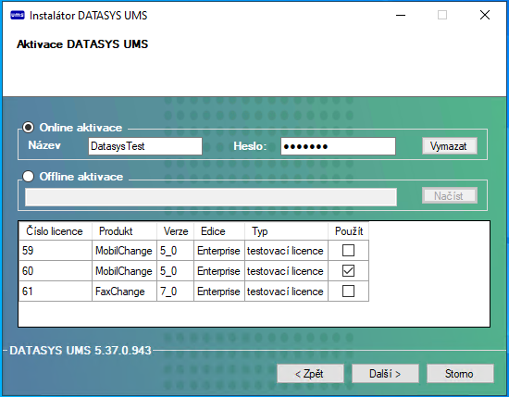This screenshot has height=397, width=509.
Task: Select licence number 59 cell
Action: pos(56,251)
